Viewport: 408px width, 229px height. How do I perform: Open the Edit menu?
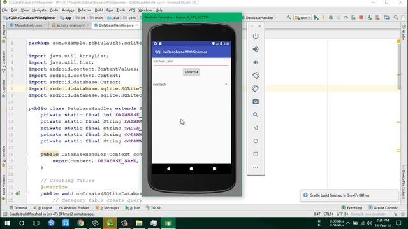click(14, 10)
